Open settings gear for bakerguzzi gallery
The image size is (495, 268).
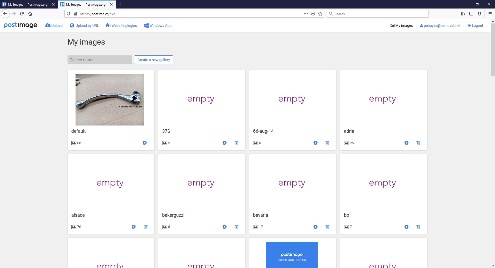[x=225, y=227]
